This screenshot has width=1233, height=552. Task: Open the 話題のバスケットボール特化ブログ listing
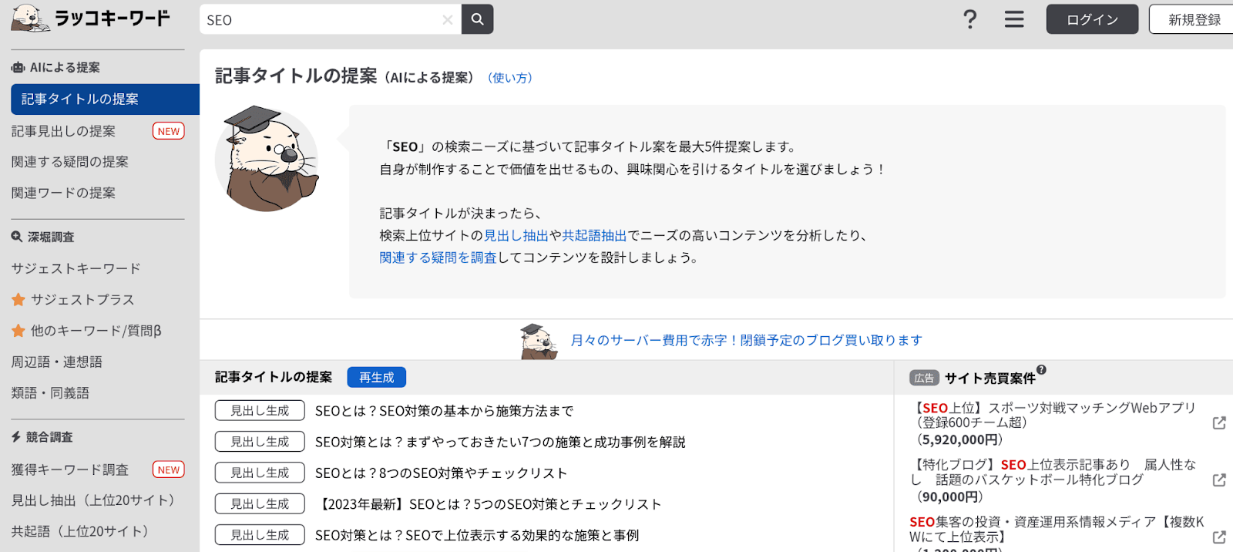(x=1054, y=480)
